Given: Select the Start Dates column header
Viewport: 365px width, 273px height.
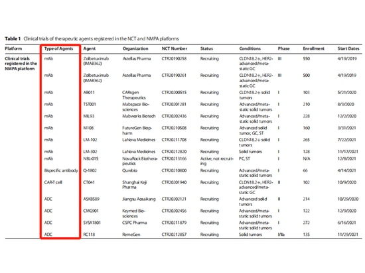Looking at the screenshot, I should tap(348, 48).
